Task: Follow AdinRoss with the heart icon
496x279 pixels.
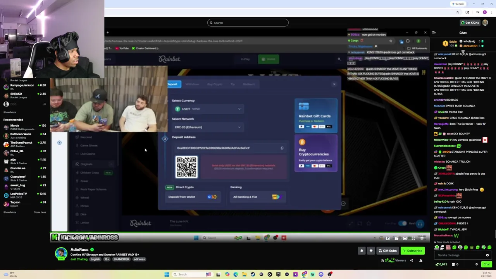Action: pos(371,251)
